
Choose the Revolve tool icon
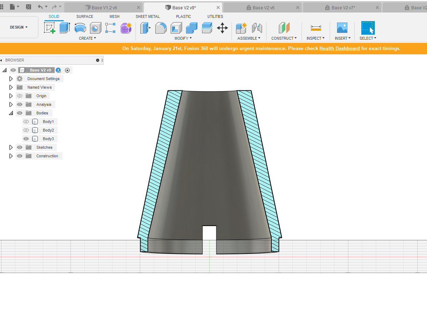[80, 28]
